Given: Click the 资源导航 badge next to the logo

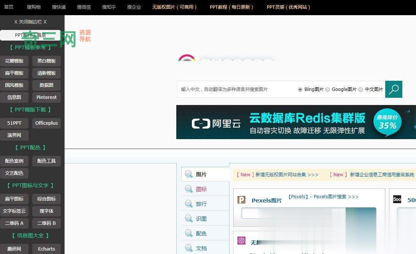Looking at the screenshot, I should click(x=85, y=36).
